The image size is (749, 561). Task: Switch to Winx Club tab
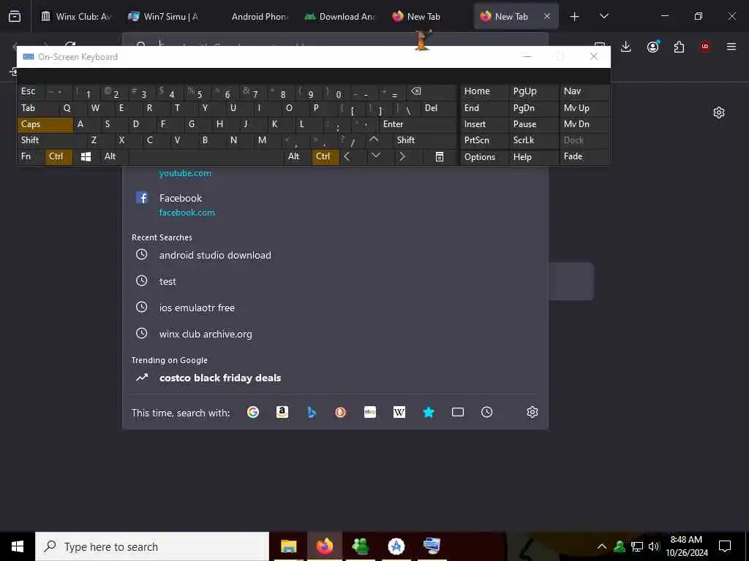[76, 17]
